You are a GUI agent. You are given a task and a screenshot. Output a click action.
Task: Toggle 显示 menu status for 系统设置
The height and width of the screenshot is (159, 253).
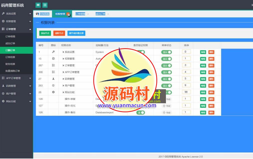(x=166, y=52)
